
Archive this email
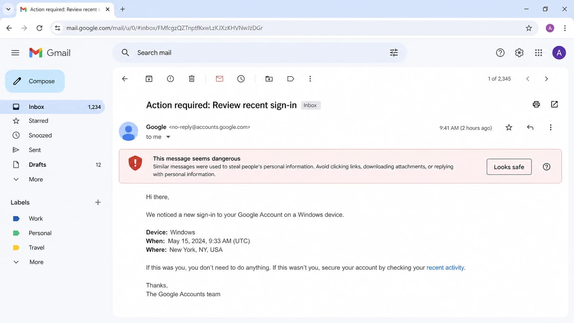click(x=149, y=79)
